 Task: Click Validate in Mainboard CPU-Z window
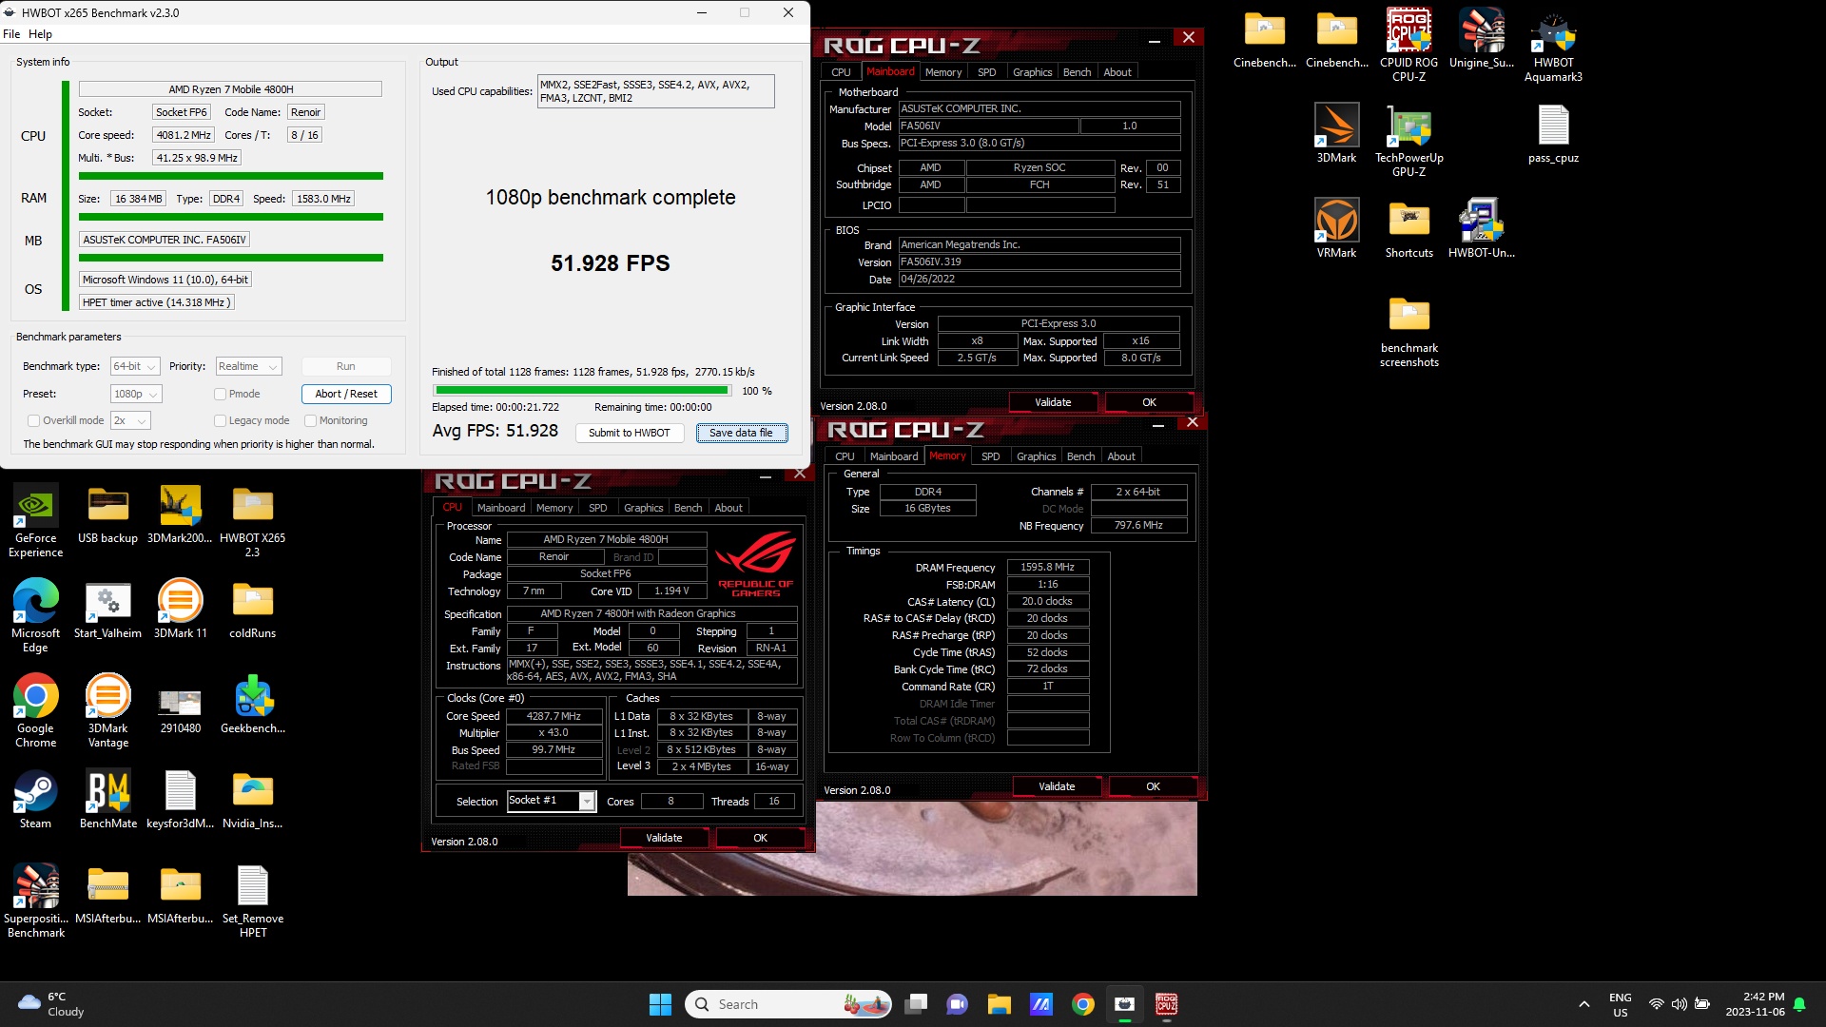coord(1053,402)
